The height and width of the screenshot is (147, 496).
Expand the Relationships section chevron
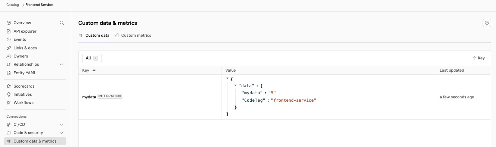click(61, 64)
